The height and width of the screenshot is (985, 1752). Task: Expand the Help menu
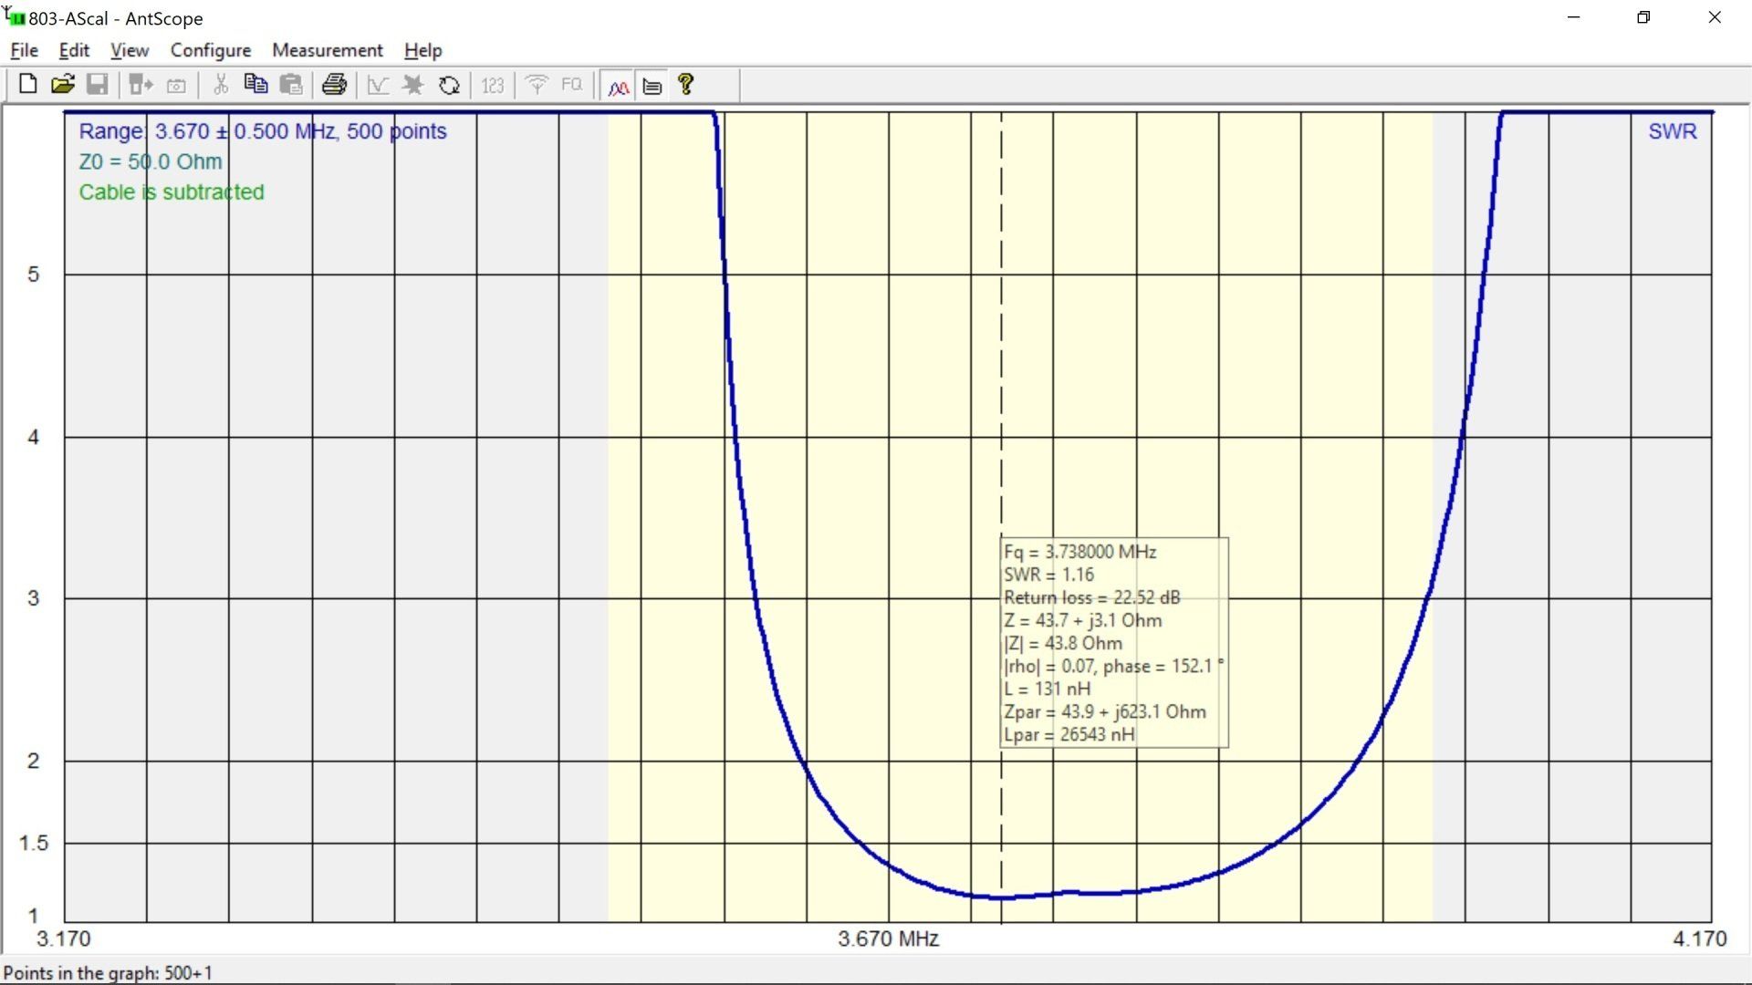(422, 50)
